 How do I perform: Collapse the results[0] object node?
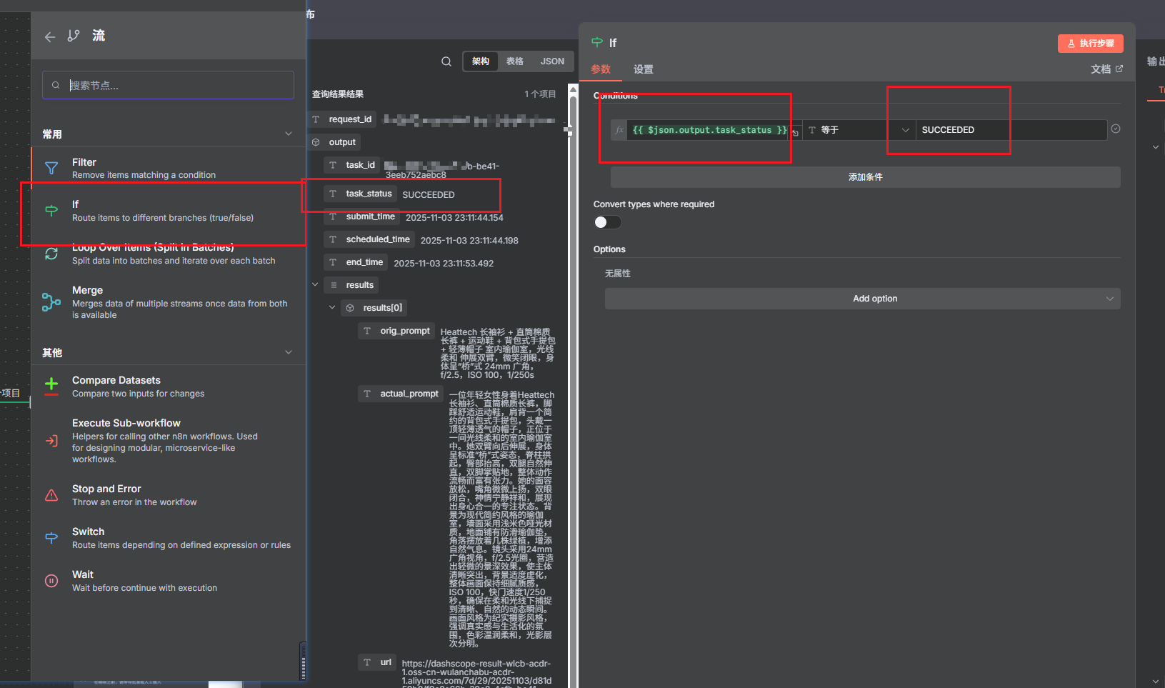(x=332, y=308)
